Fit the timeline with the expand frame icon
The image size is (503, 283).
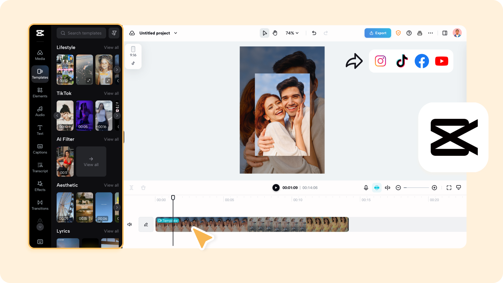449,188
